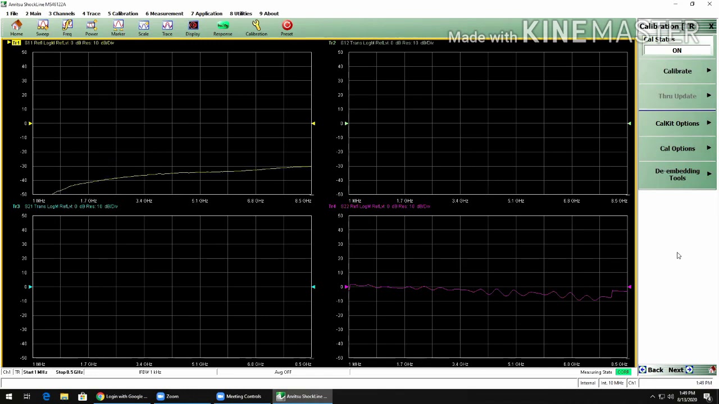Viewport: 719px width, 404px height.
Task: Open the notification center icon
Action: tap(707, 397)
